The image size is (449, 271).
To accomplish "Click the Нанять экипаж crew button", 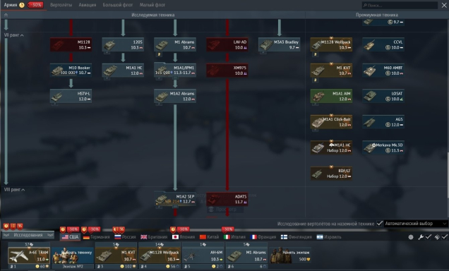I will (289, 255).
